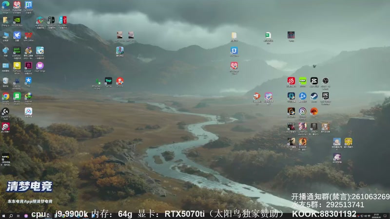The height and width of the screenshot is (219, 390).
Task: Open WPS Office shortcut
Action: [x=28, y=35]
